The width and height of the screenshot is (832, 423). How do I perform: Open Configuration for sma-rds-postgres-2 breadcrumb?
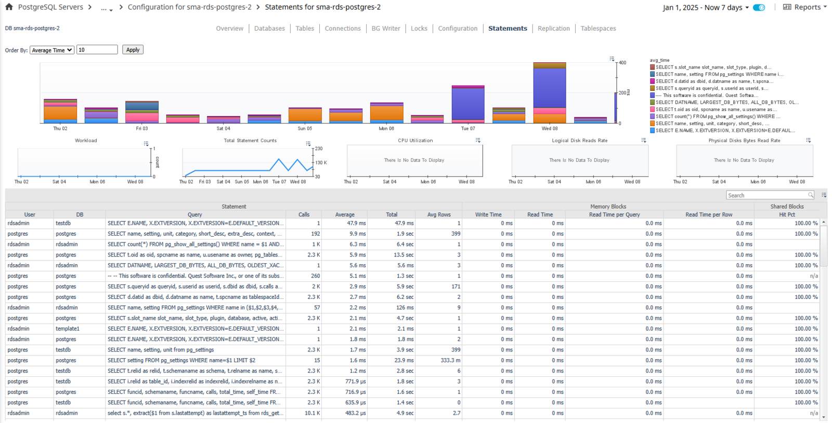pyautogui.click(x=190, y=7)
